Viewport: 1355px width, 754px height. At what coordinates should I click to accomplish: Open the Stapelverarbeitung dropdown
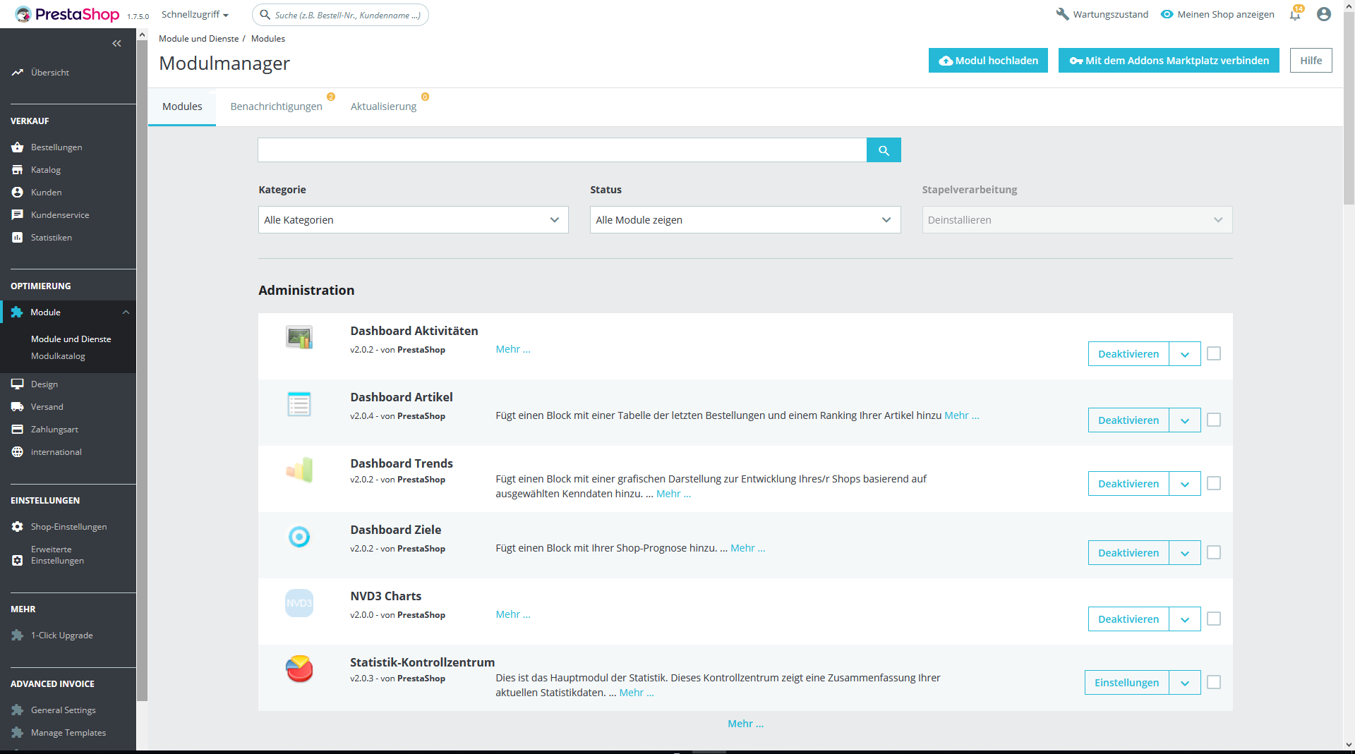1077,220
